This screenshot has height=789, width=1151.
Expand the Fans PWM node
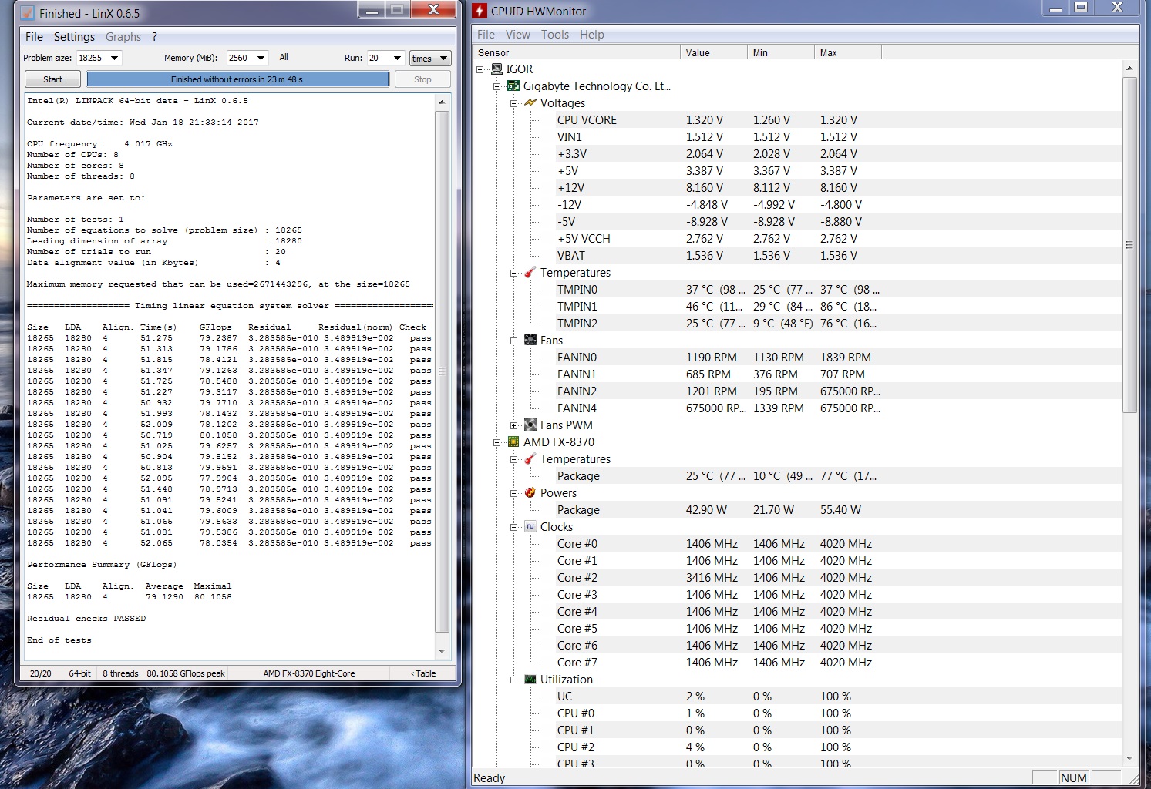tap(514, 425)
